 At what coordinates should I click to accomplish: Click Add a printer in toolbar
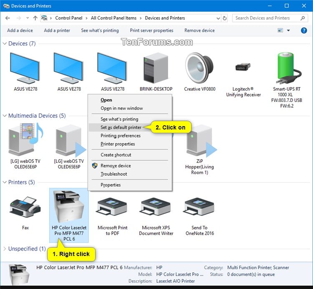57,30
